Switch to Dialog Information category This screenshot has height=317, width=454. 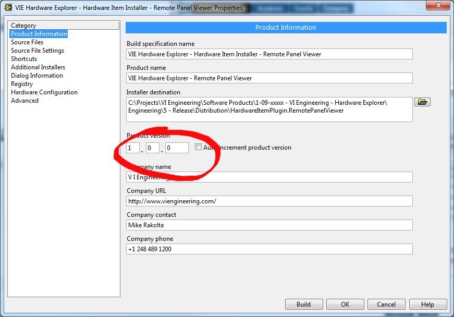pyautogui.click(x=37, y=76)
